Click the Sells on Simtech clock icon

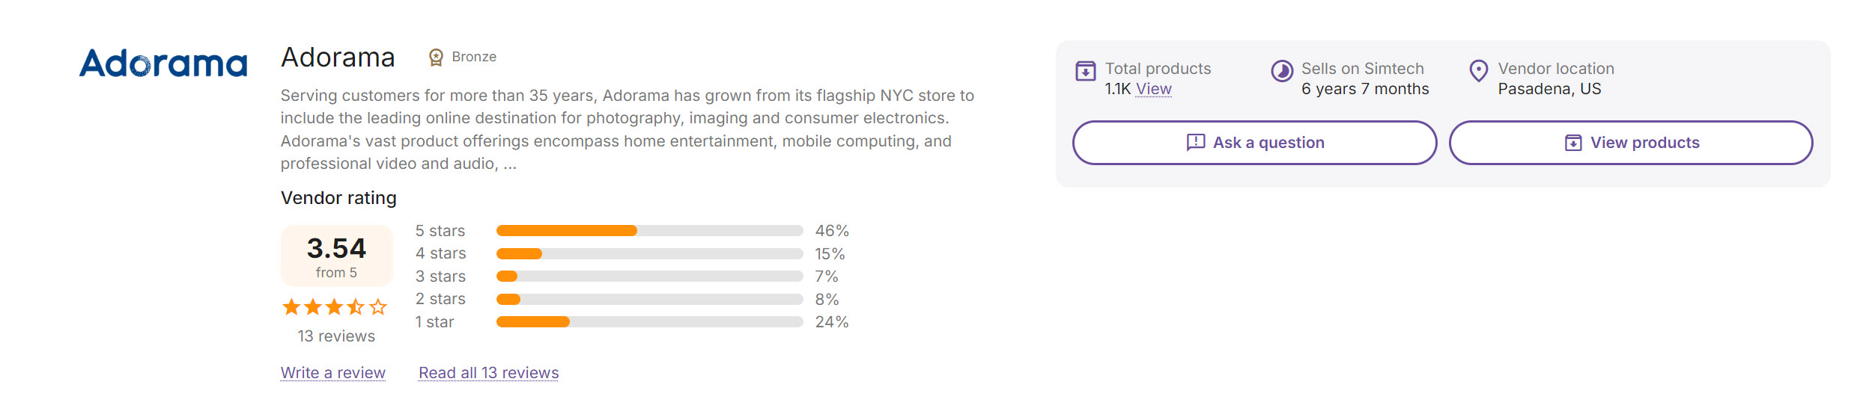click(x=1282, y=71)
